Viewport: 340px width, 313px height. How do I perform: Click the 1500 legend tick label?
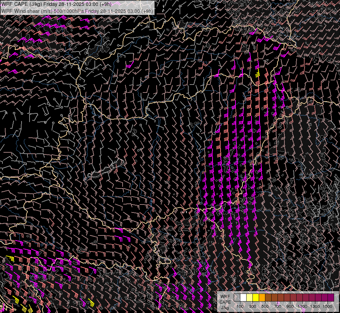pos(327,306)
